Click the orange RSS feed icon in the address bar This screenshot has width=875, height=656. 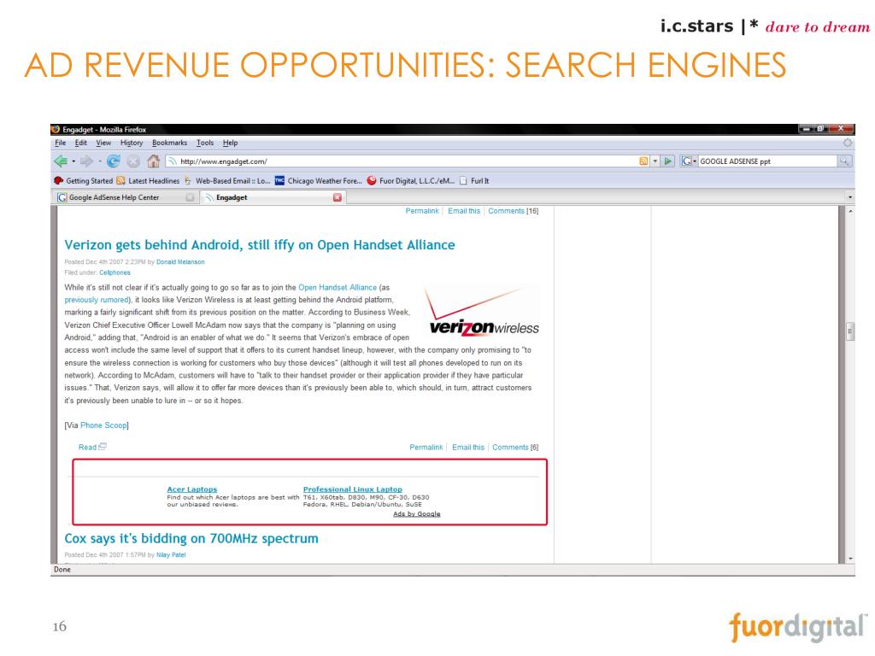(x=643, y=161)
